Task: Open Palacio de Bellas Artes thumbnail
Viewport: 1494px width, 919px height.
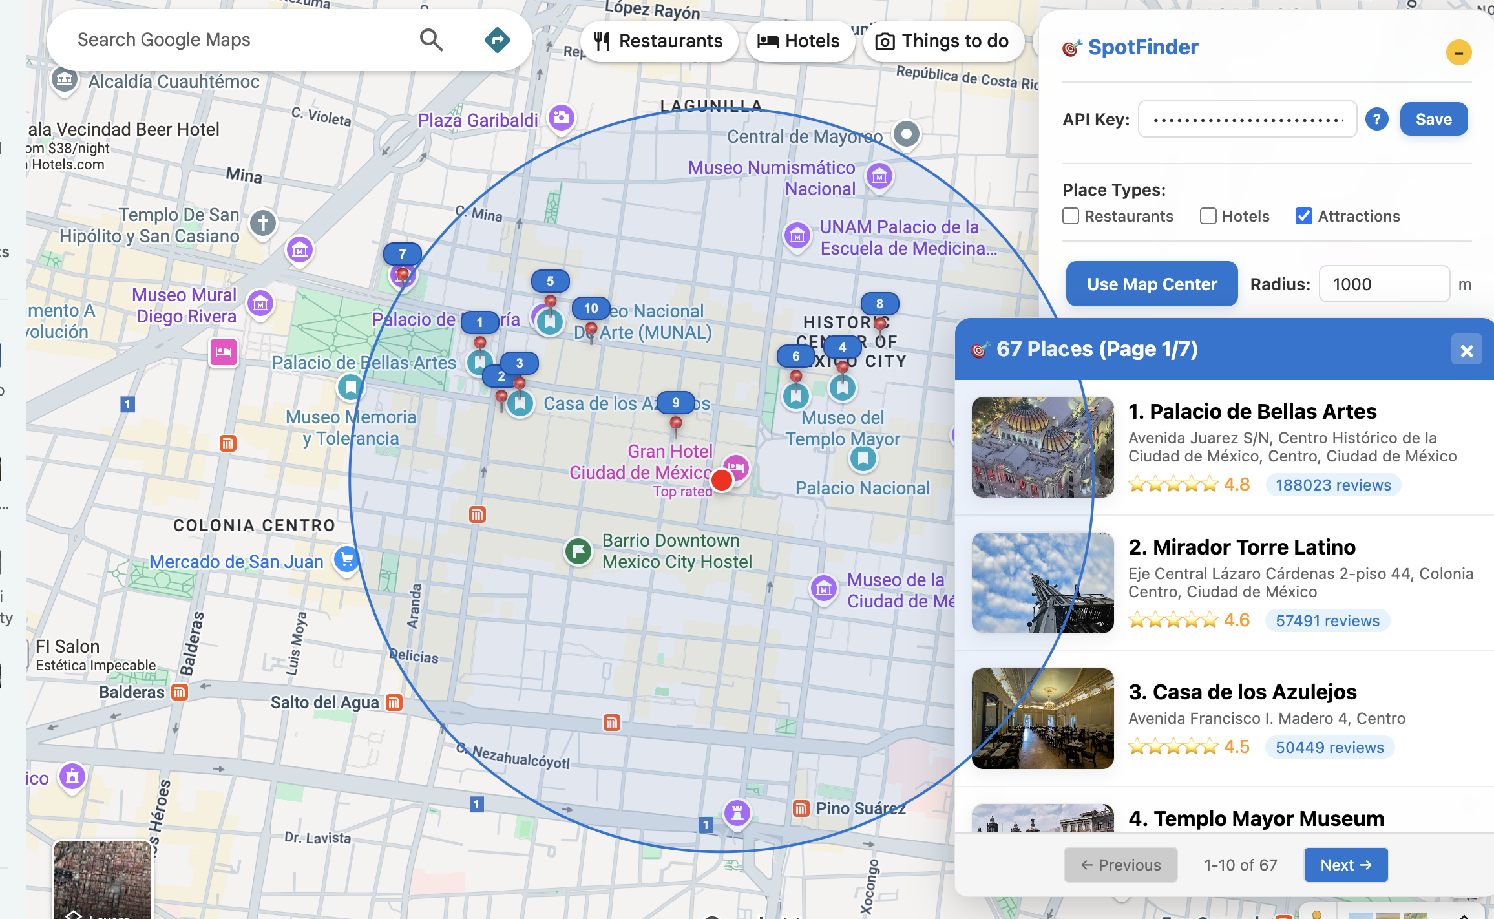Action: pos(1042,447)
